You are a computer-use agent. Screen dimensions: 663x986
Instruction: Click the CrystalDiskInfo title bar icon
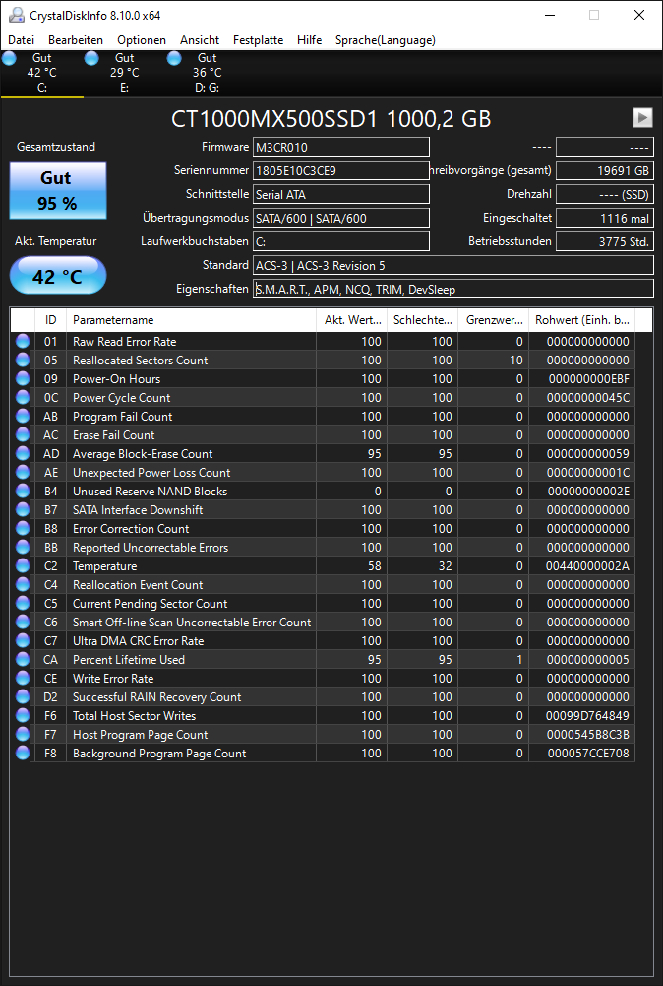[x=17, y=15]
